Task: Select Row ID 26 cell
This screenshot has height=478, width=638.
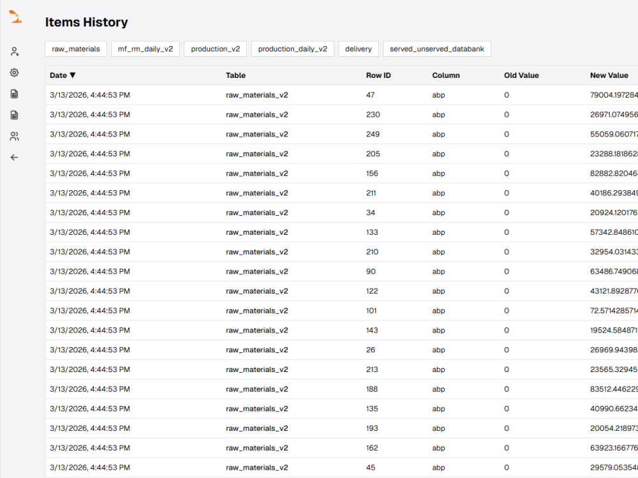Action: (370, 350)
